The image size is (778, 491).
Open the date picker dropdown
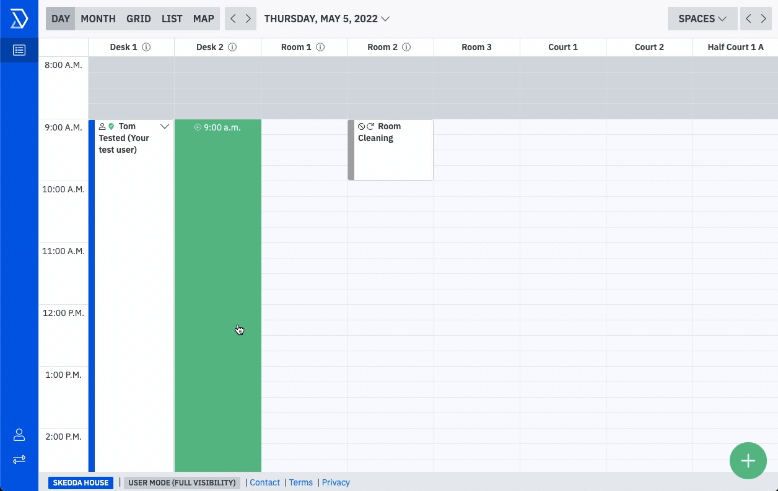(327, 19)
